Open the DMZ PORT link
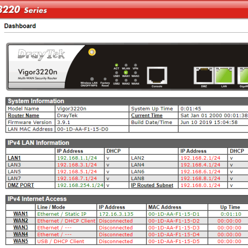Image resolution: width=248 pixels, height=248 pixels. [21, 185]
